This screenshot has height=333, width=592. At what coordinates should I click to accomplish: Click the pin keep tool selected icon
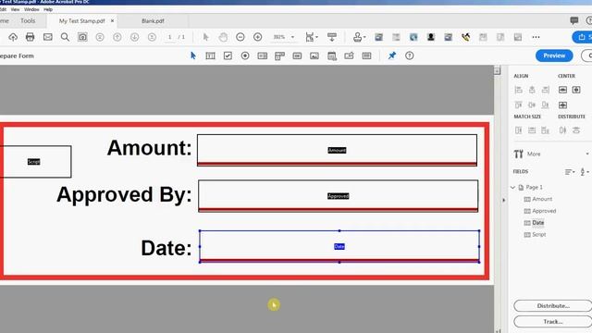392,55
